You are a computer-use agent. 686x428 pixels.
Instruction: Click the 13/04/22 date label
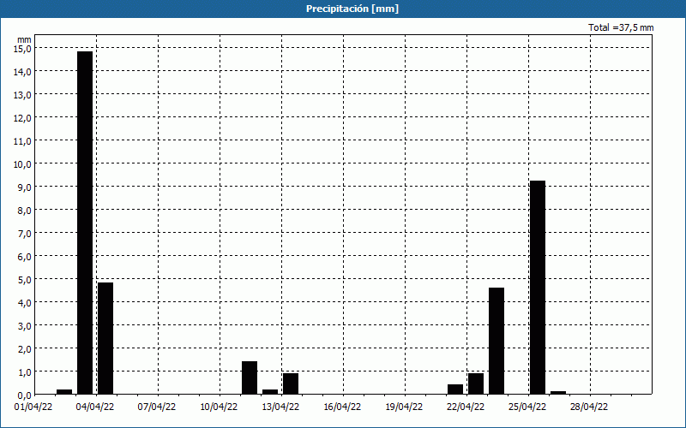pos(280,407)
